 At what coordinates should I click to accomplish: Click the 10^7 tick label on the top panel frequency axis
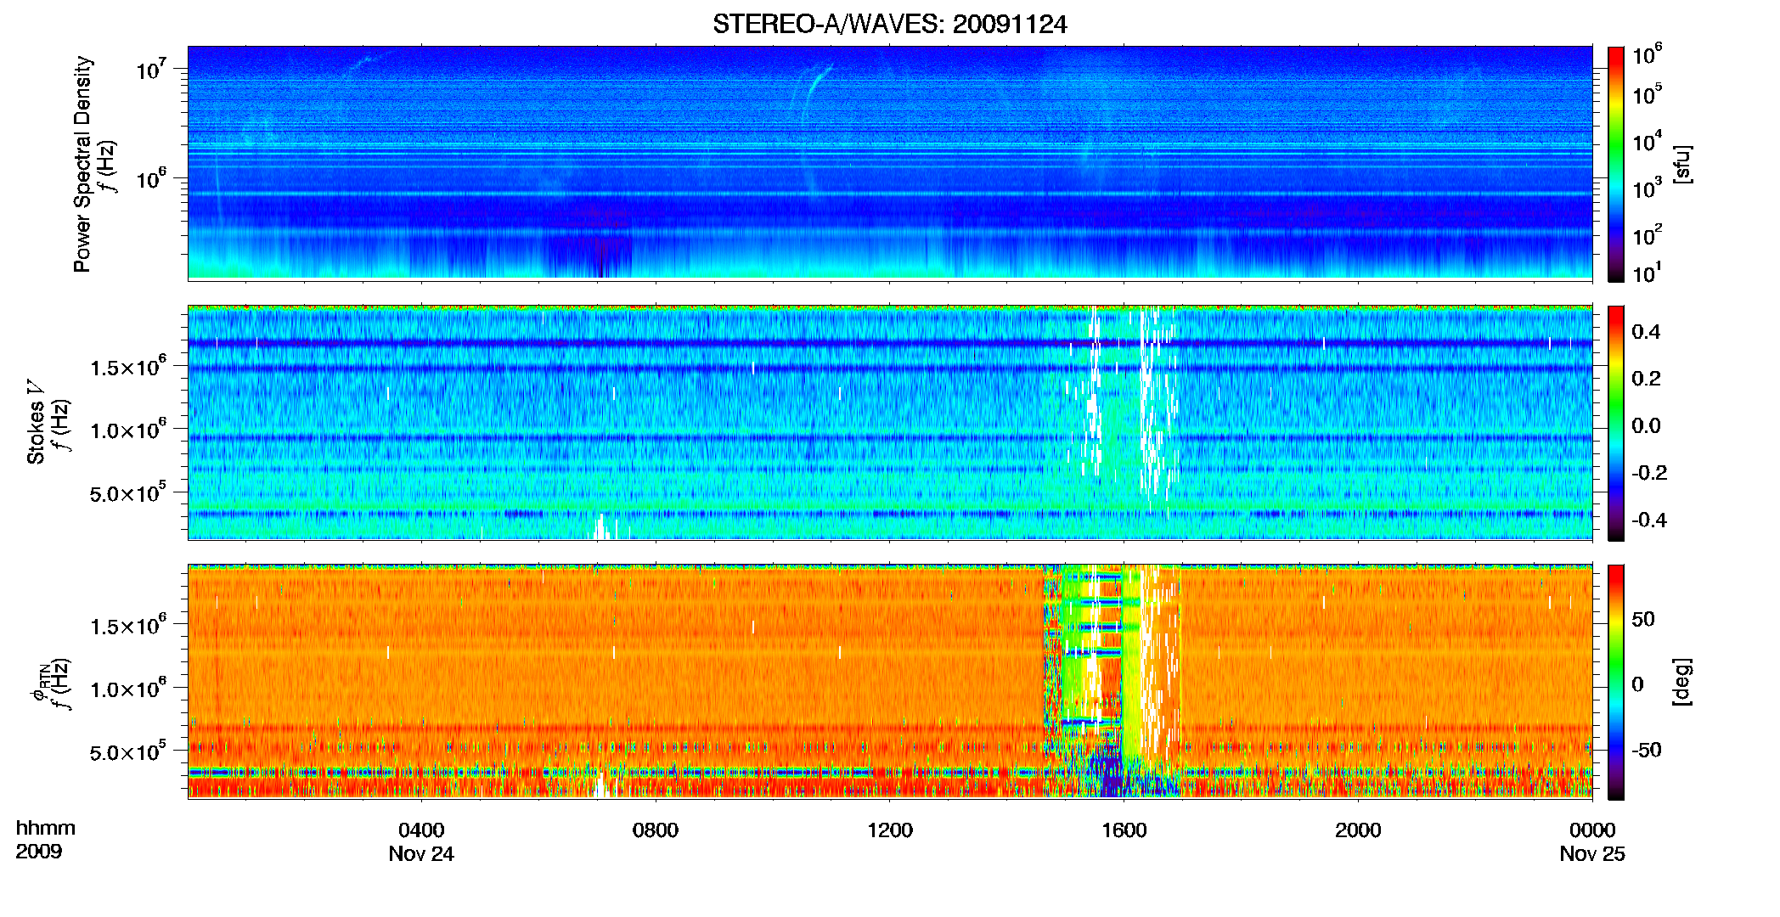[x=152, y=69]
